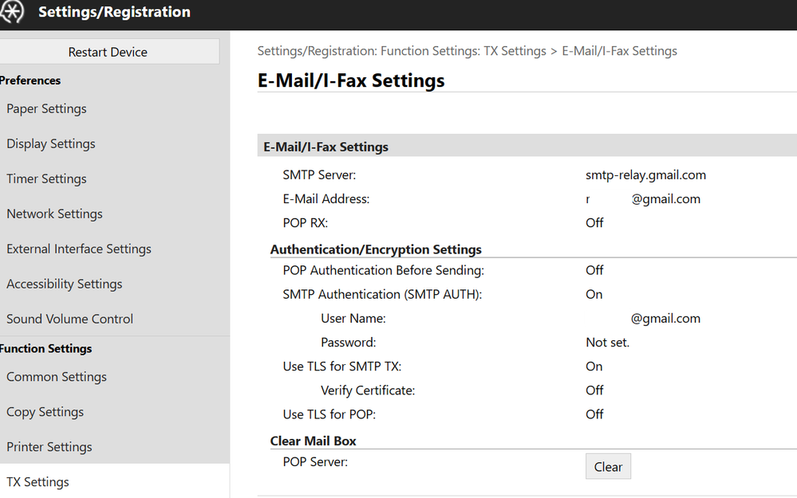The image size is (797, 498).
Task: Open External Interface Settings
Action: pyautogui.click(x=79, y=249)
